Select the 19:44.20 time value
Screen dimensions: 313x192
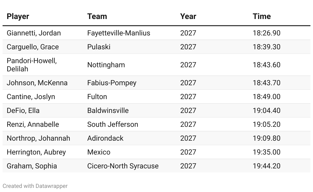pyautogui.click(x=267, y=166)
